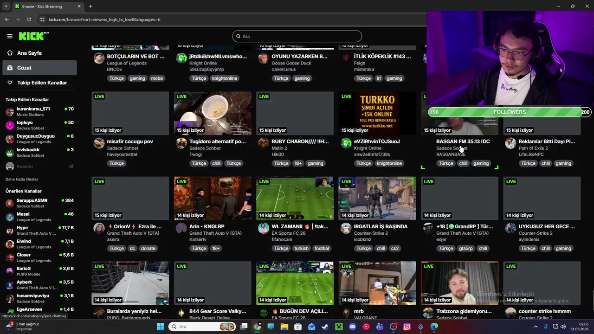Open SerappuASMR avatar in recommended channels
The height and width of the screenshot is (334, 594).
point(10,203)
